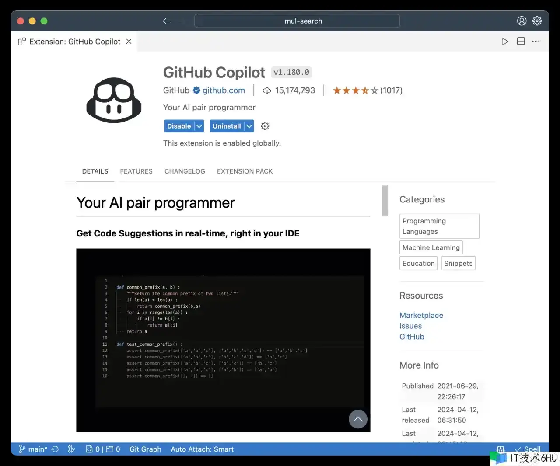Image resolution: width=560 pixels, height=466 pixels.
Task: Open Uninstall dropdown arrow
Action: (x=249, y=126)
